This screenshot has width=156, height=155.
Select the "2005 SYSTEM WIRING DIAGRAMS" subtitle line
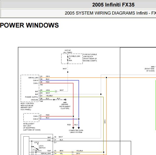click(110, 13)
